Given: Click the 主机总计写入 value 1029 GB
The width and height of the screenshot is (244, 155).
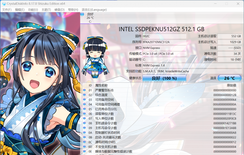Looking at the screenshot, I should click(229, 42).
